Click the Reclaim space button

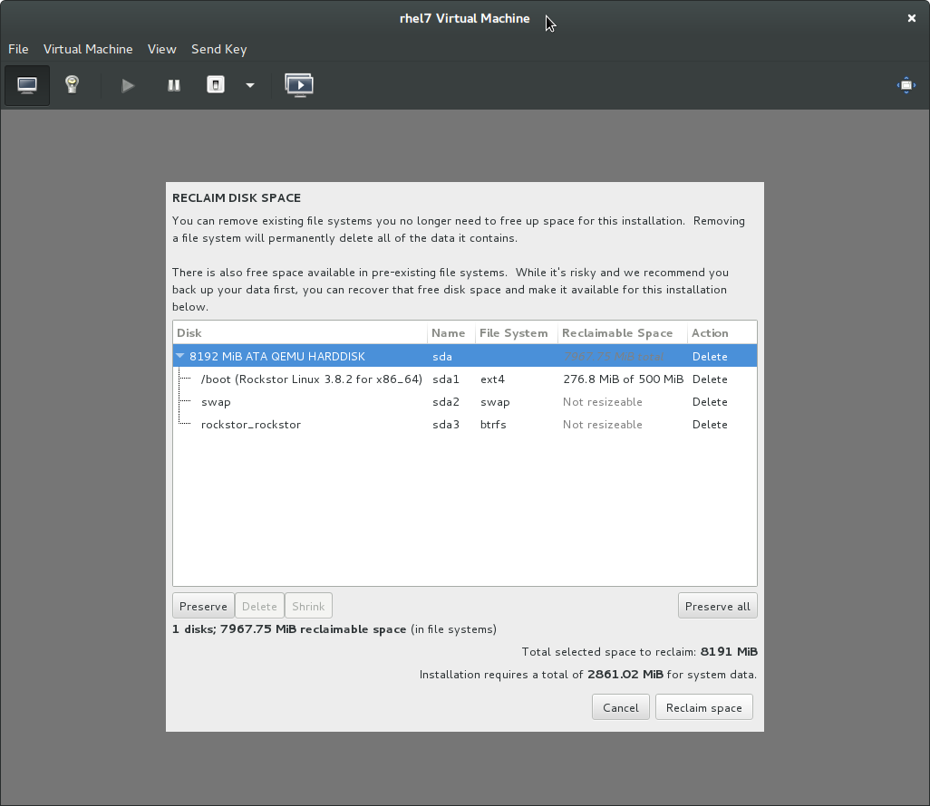703,707
